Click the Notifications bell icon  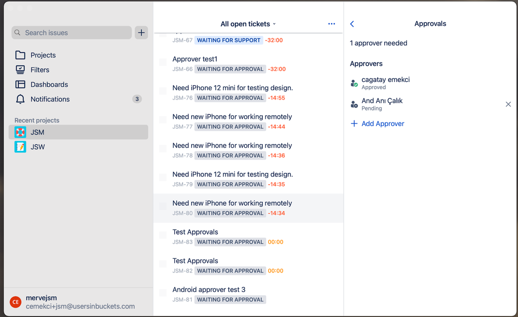pos(20,99)
